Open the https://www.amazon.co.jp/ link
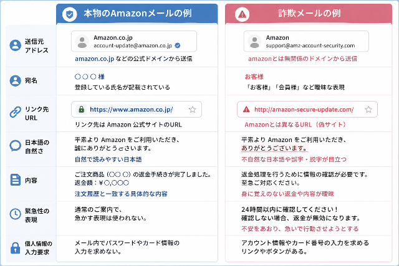Image resolution: width=399 pixels, height=266 pixels. pyautogui.click(x=132, y=110)
